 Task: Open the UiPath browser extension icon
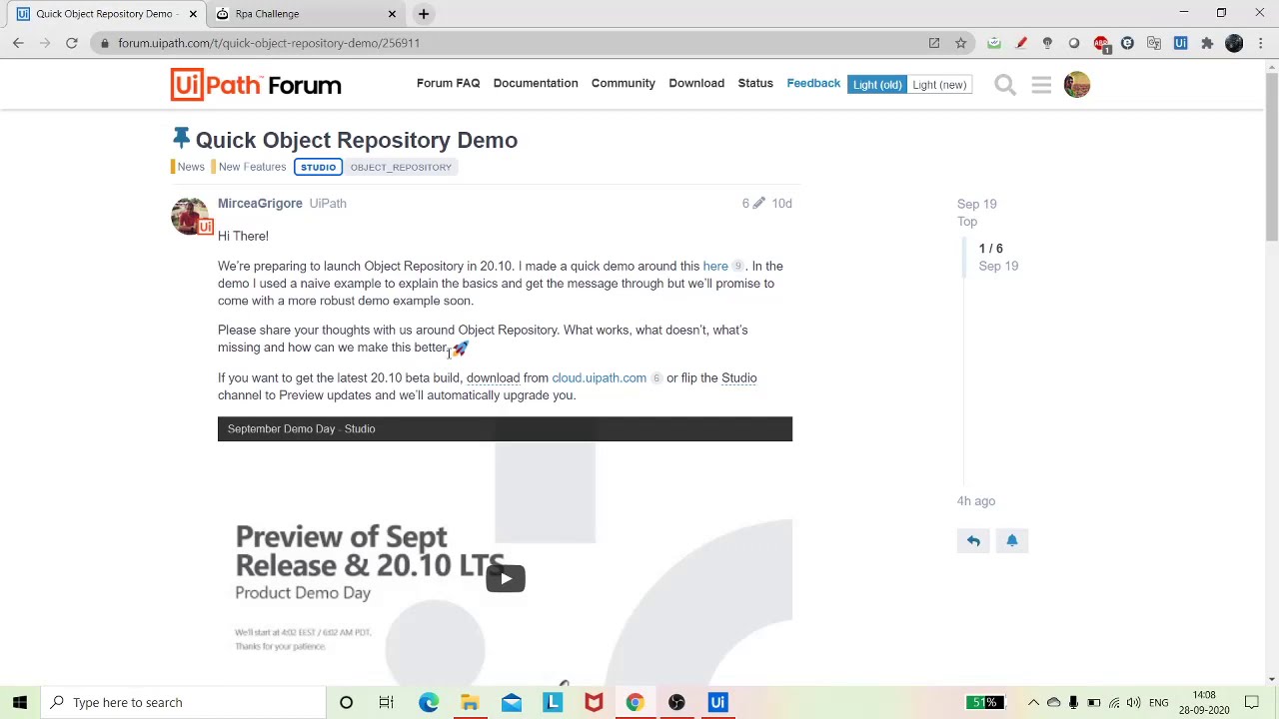pyautogui.click(x=1180, y=43)
